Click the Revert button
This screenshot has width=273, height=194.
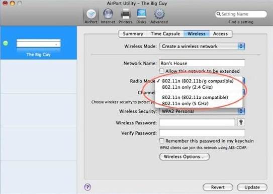click(x=218, y=187)
